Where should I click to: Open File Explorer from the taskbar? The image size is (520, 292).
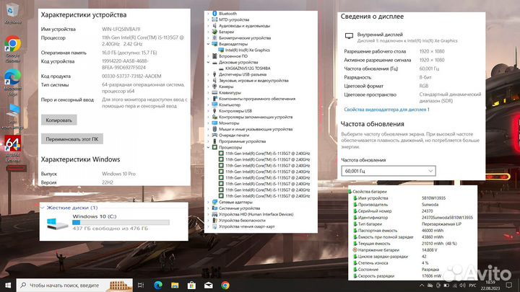[175, 285]
